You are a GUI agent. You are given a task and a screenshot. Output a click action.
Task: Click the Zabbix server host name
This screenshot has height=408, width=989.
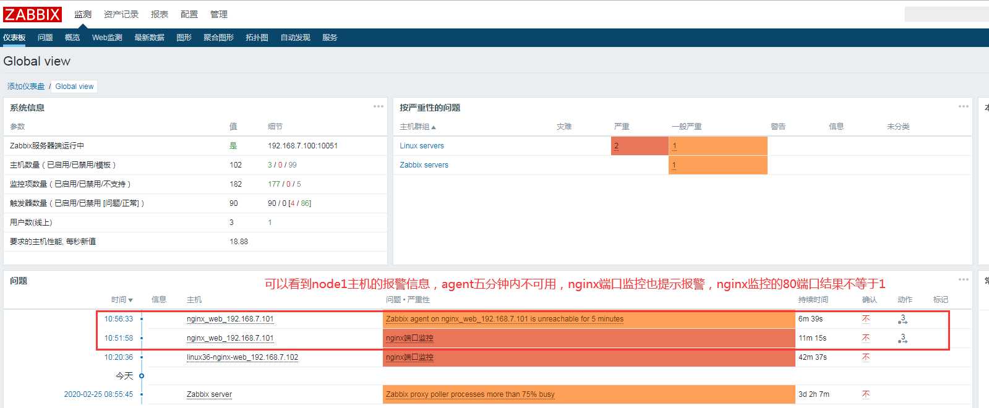pyautogui.click(x=209, y=394)
